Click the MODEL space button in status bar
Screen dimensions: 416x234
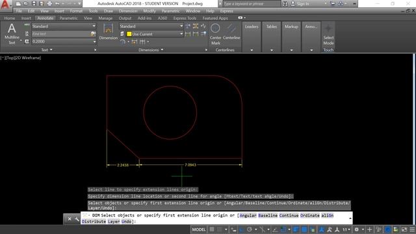tap(199, 229)
